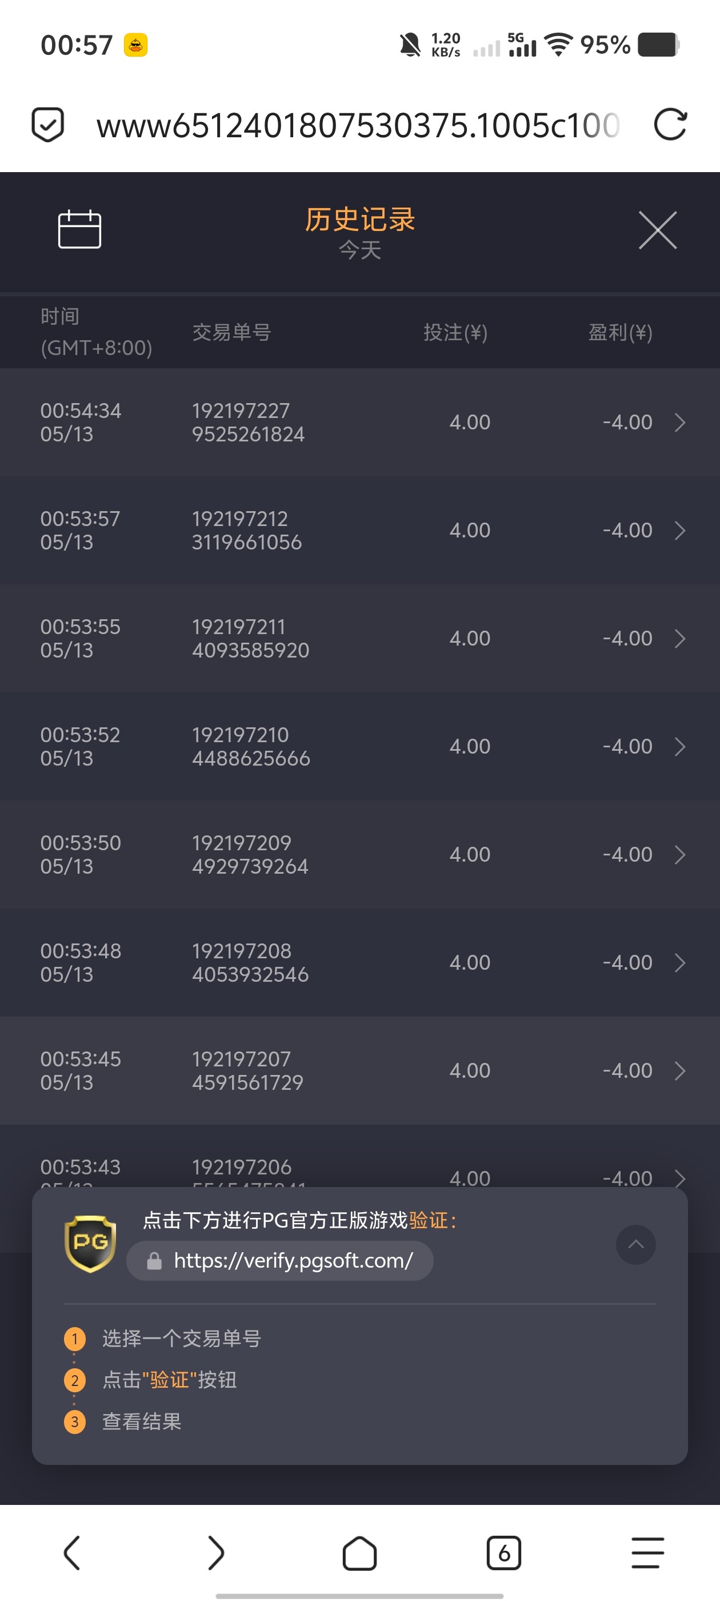Image resolution: width=720 pixels, height=1601 pixels.
Task: Expand details for the 00:54:34 record
Action: coord(679,423)
